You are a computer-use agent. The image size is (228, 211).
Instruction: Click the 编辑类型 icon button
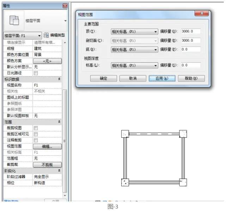click(46, 35)
